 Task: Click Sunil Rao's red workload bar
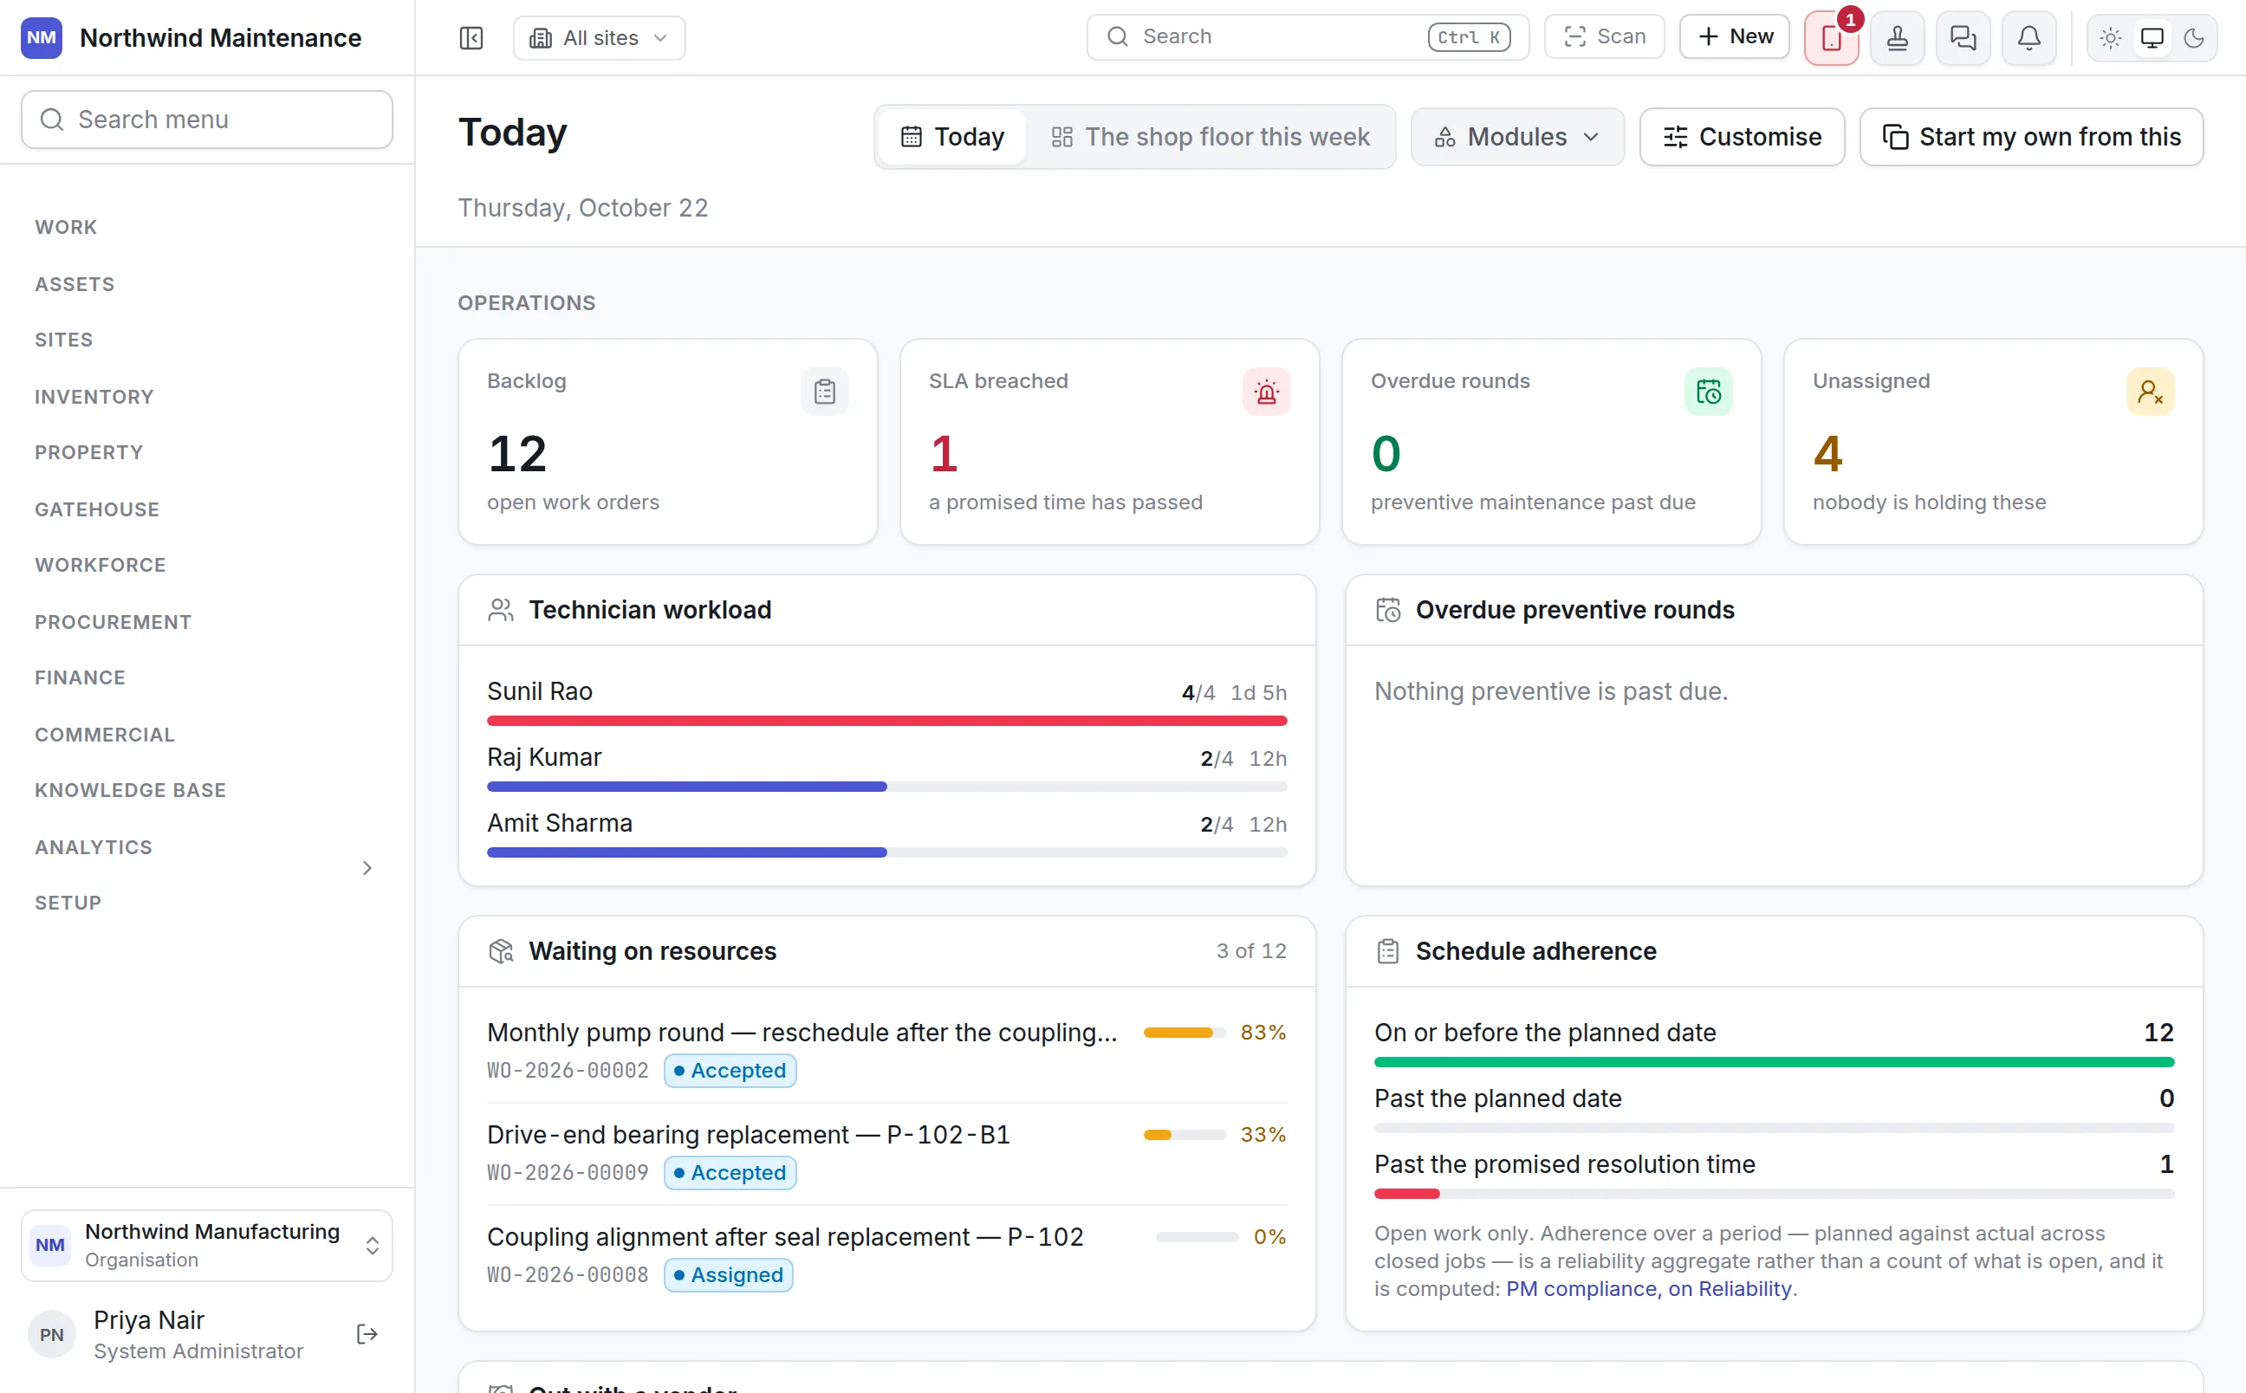pyautogui.click(x=886, y=721)
